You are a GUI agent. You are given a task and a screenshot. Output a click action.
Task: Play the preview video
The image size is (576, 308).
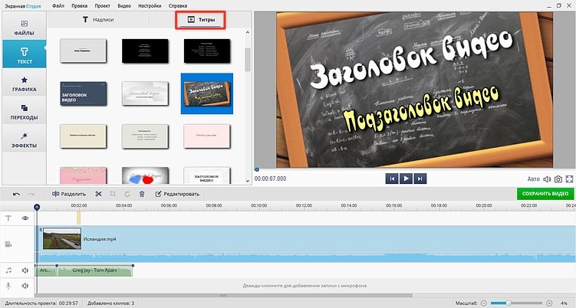tap(406, 179)
